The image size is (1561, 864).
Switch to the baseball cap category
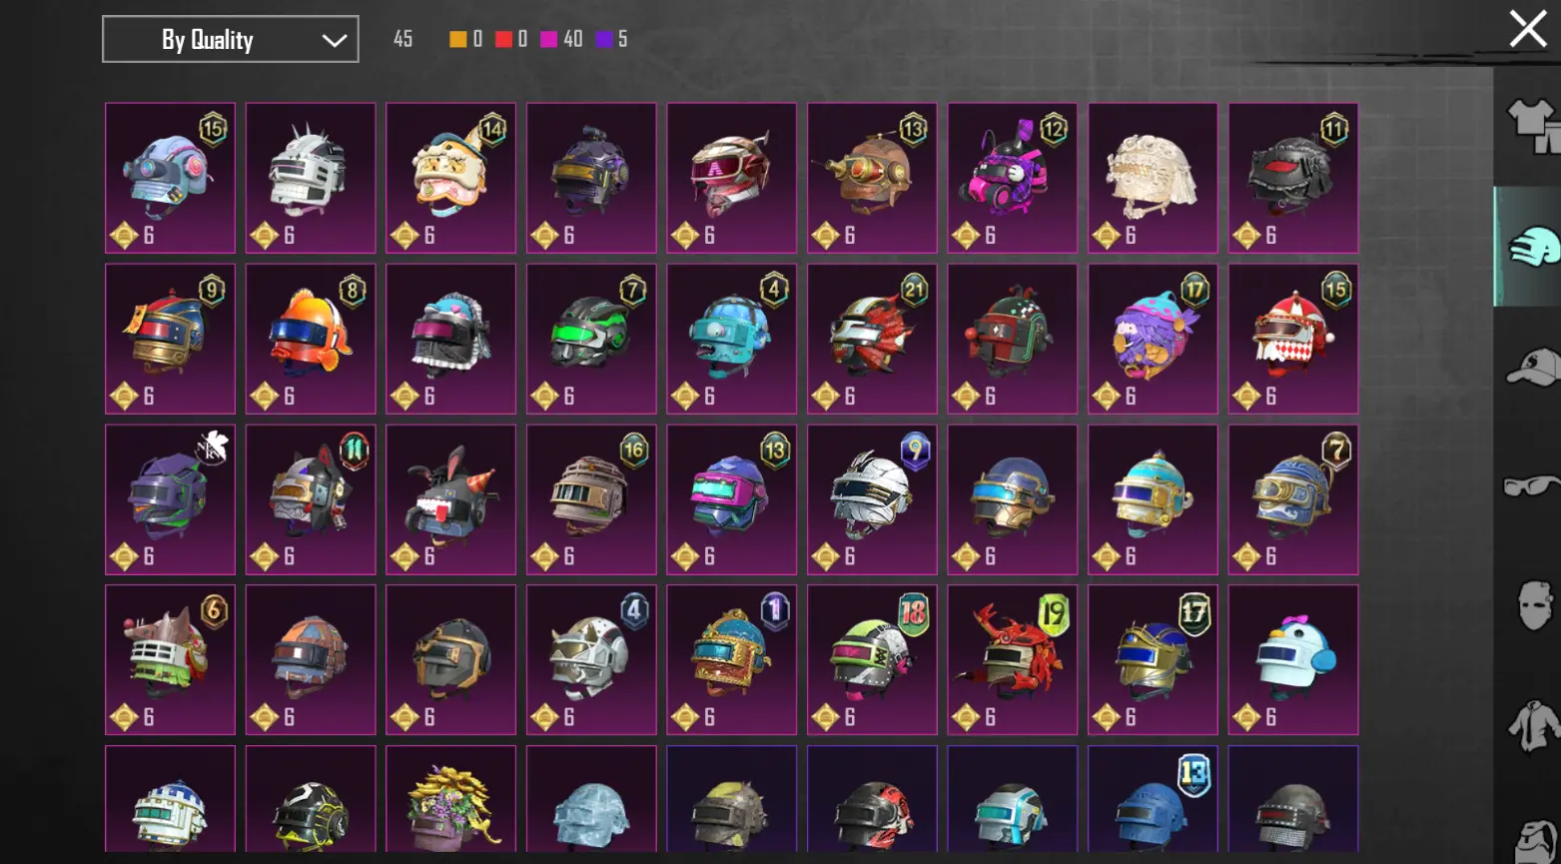tap(1533, 367)
